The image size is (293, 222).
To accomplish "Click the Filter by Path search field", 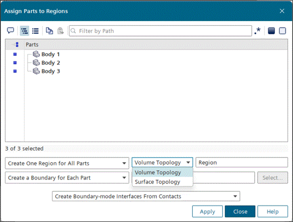I will (163, 31).
